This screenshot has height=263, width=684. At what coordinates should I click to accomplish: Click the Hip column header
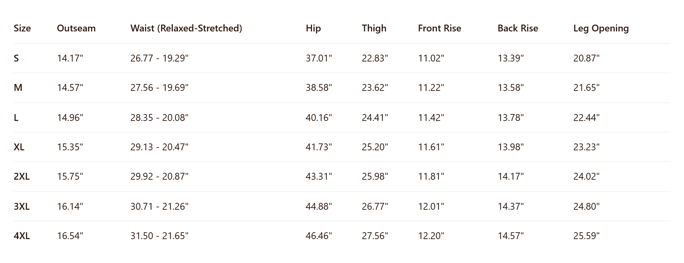coord(313,28)
